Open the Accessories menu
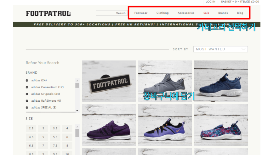274x155 pixels. (186, 13)
